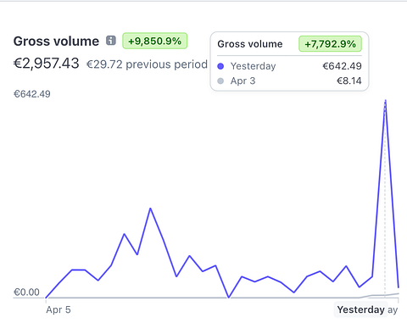Screen dimensions: 407x323
Task: Click the €29.72 previous period text
Action: (x=147, y=64)
